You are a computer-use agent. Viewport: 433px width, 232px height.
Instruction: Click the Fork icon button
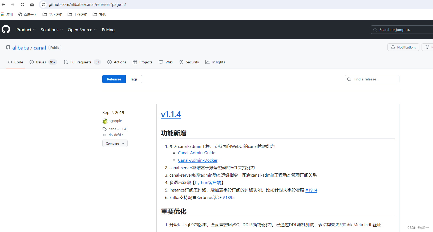(x=427, y=47)
